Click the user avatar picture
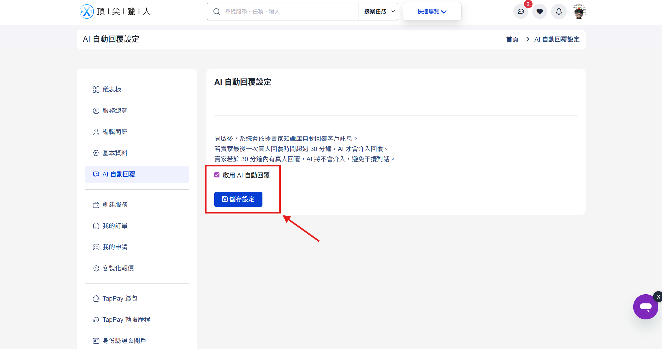The height and width of the screenshot is (349, 662). coord(579,12)
